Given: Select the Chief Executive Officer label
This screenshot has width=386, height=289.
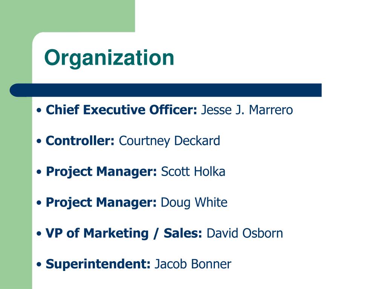Looking at the screenshot, I should pos(122,110).
